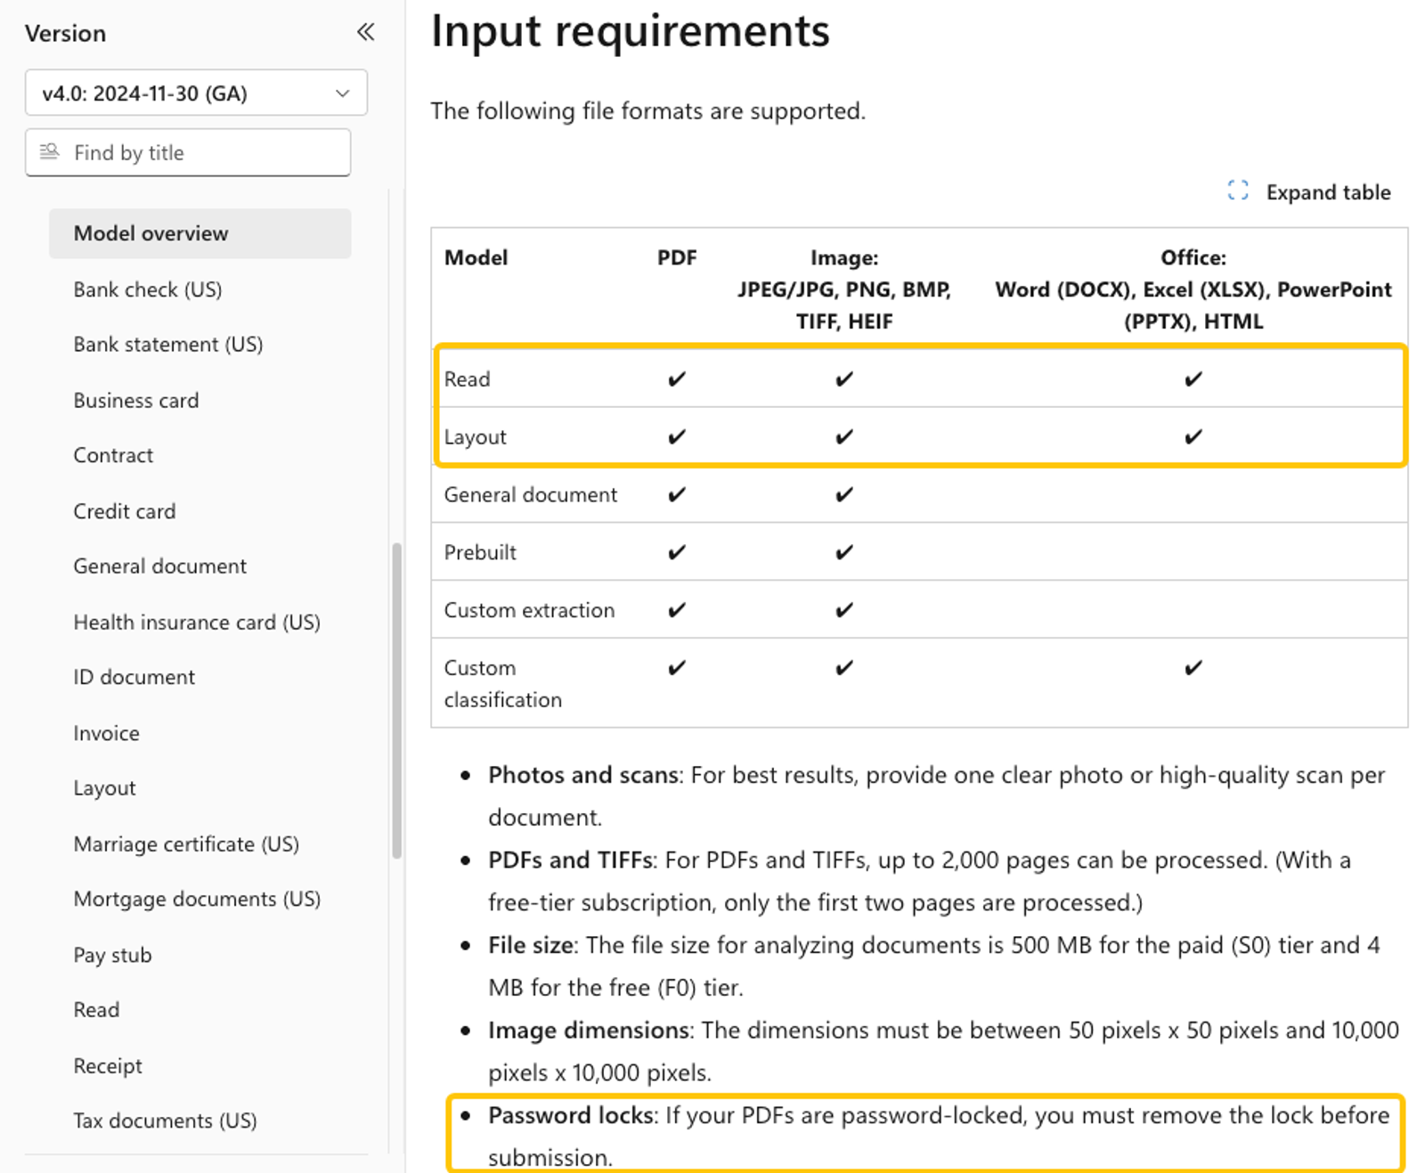Viewport: 1425px width, 1173px height.
Task: Click the PDFs and TIFFs bullet text
Action: point(919,882)
